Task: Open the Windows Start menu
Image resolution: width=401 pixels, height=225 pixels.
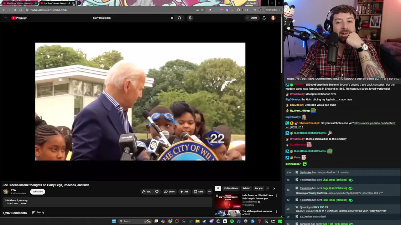Action: [x=114, y=221]
